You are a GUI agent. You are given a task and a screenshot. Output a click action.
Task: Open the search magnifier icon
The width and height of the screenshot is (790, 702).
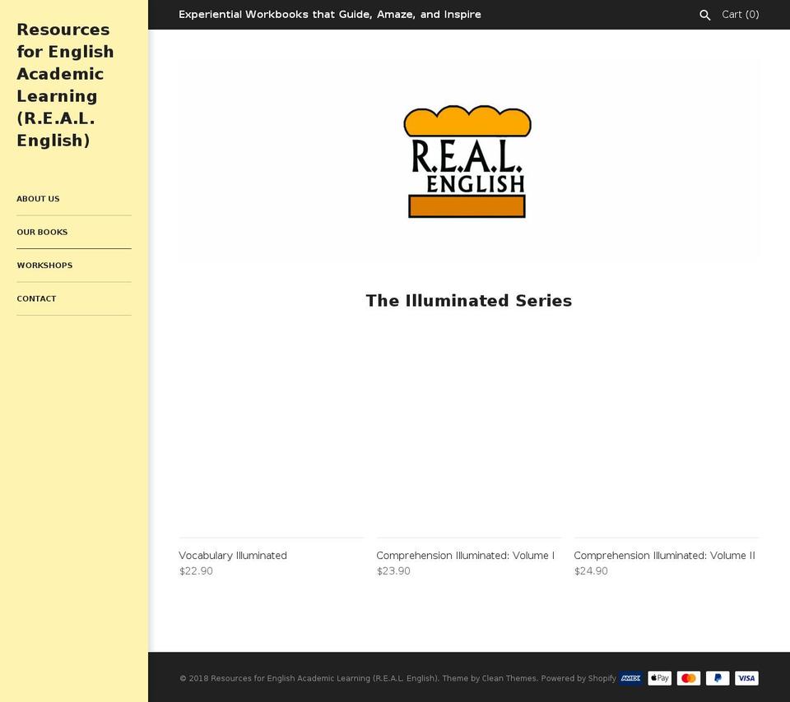(x=705, y=15)
